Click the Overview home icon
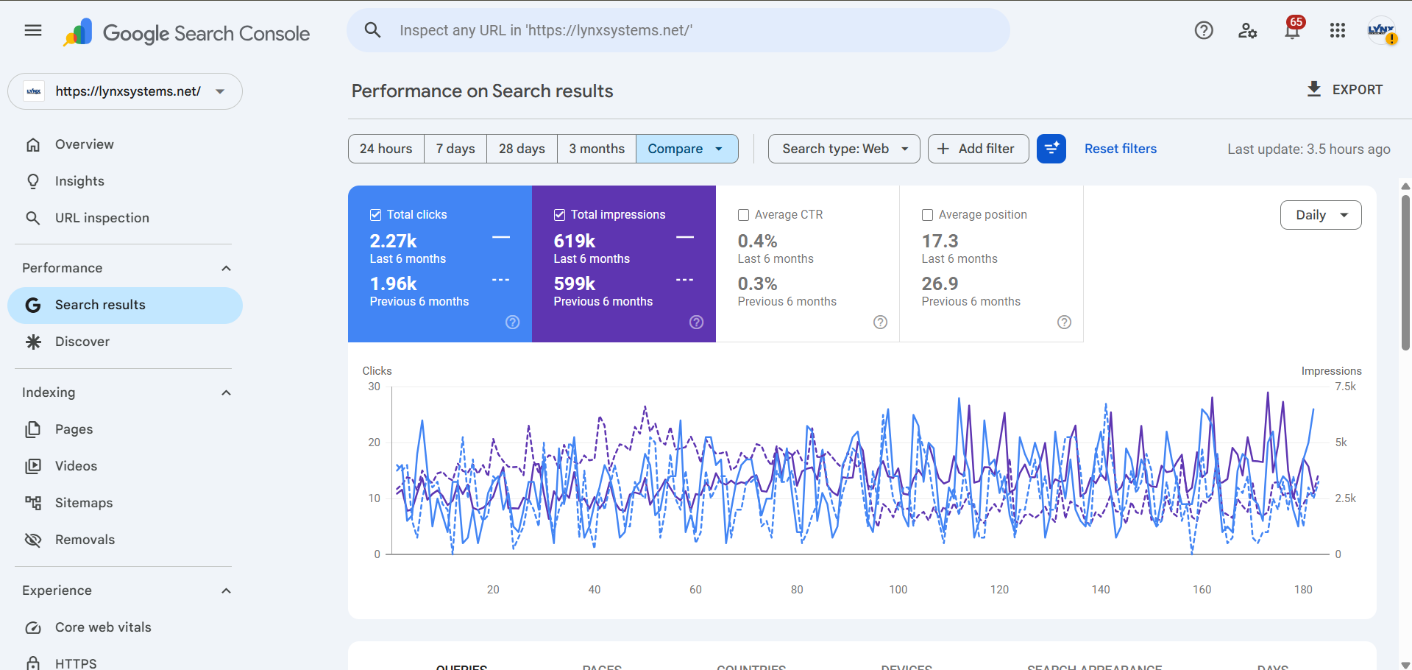This screenshot has width=1412, height=670. click(33, 144)
